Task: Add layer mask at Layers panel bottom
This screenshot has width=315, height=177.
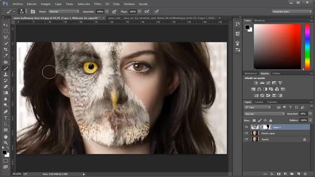Action: [279, 174]
